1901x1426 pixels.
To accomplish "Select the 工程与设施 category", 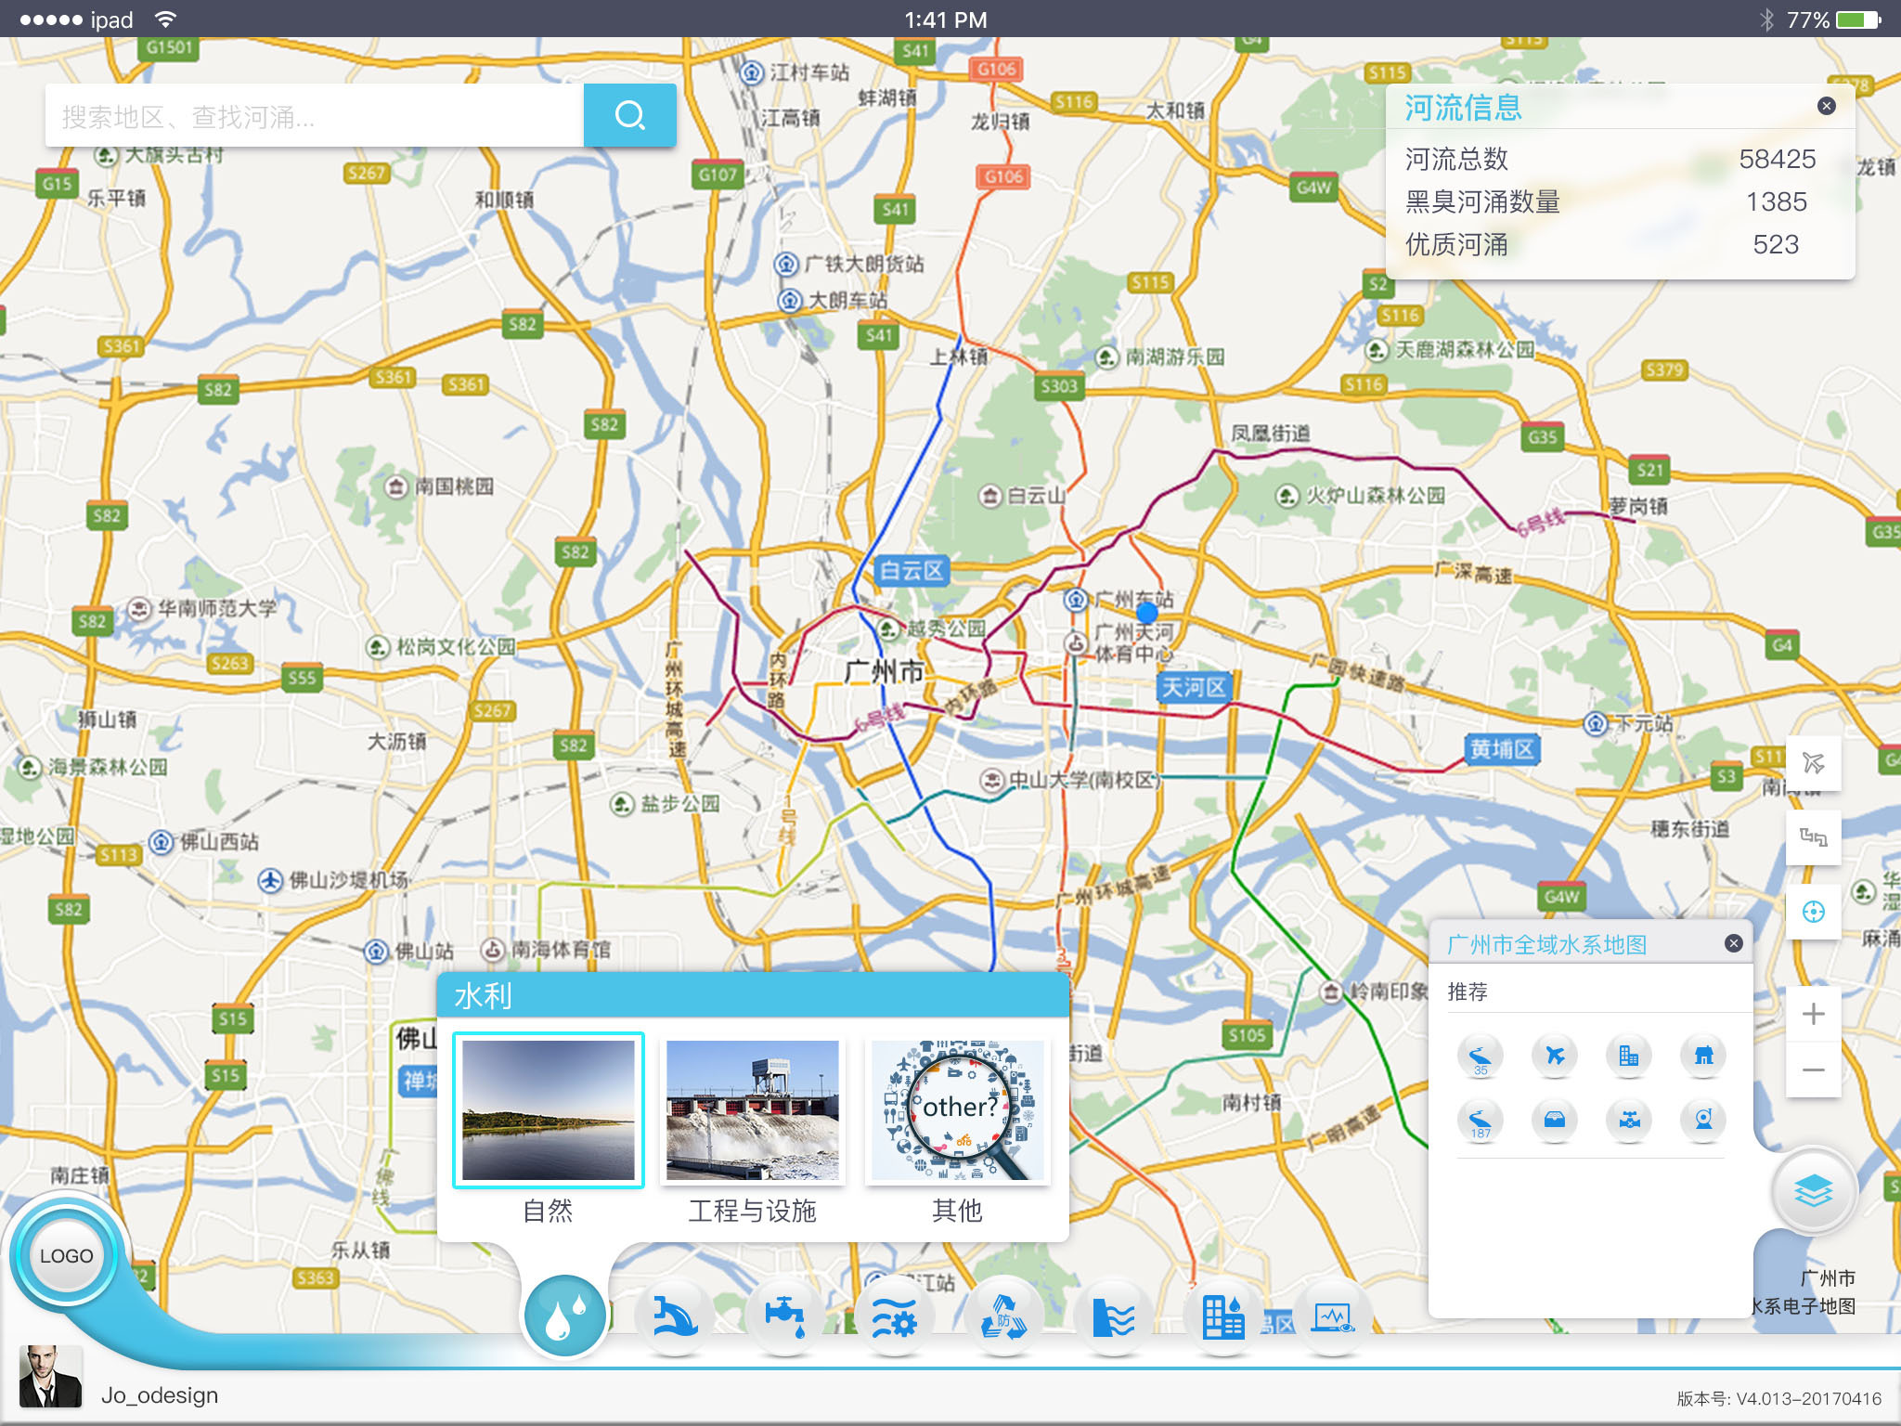I will pos(752,1110).
